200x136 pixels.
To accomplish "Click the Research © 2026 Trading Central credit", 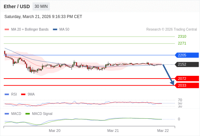I will click(172, 30).
